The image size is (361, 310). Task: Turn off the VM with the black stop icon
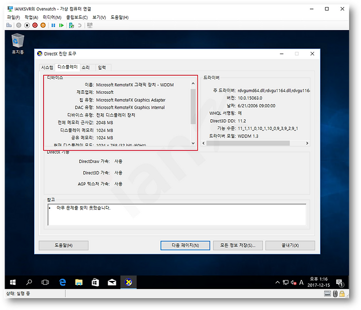click(27, 26)
